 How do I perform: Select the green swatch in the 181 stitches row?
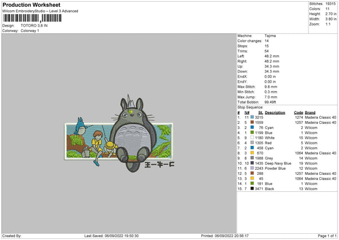tap(252, 183)
